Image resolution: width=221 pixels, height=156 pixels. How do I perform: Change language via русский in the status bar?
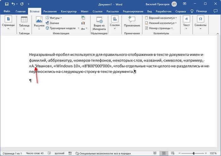coord(59,153)
